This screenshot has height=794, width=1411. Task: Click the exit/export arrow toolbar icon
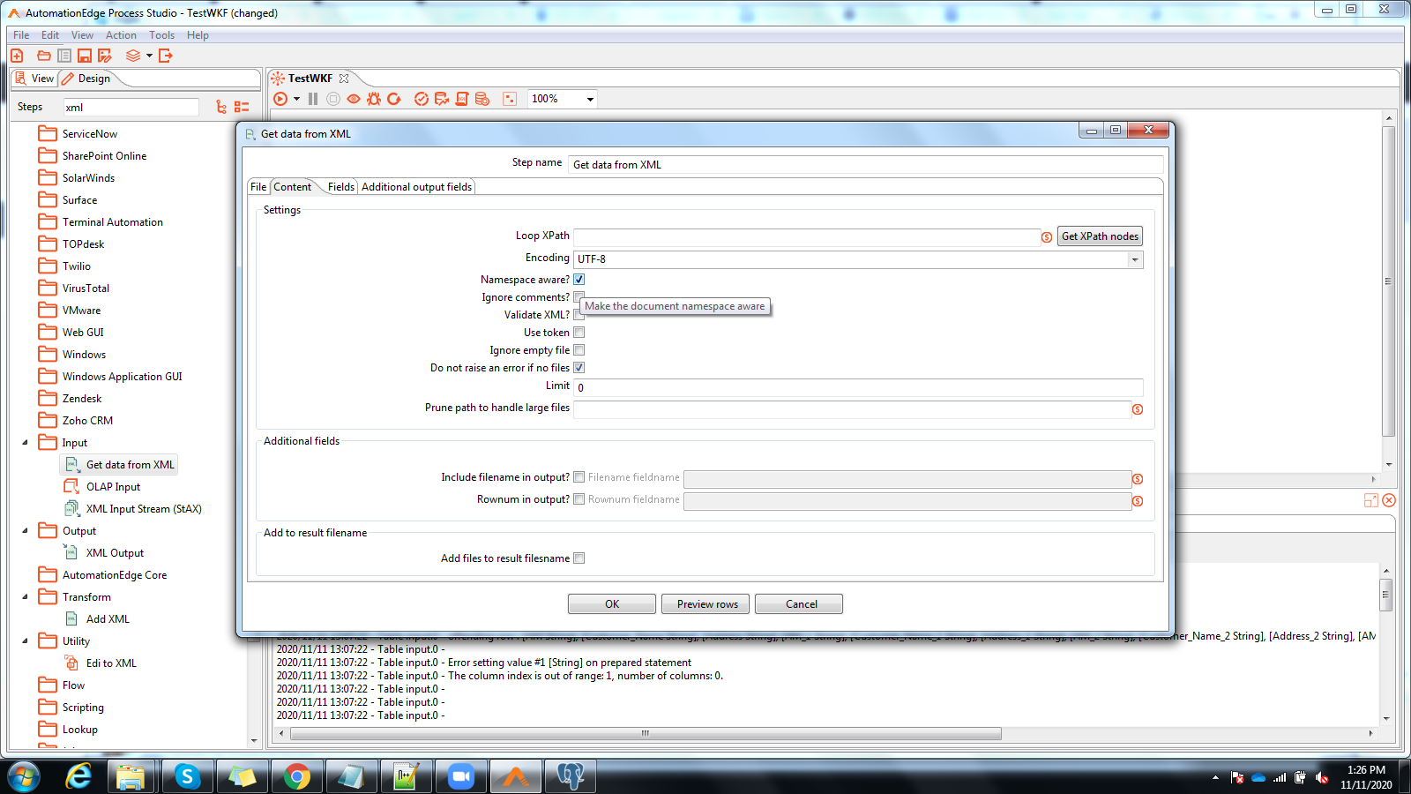(165, 56)
